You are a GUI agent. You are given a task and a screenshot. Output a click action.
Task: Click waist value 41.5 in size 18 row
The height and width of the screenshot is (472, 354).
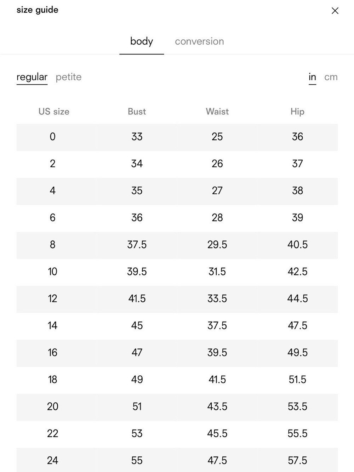[217, 380]
